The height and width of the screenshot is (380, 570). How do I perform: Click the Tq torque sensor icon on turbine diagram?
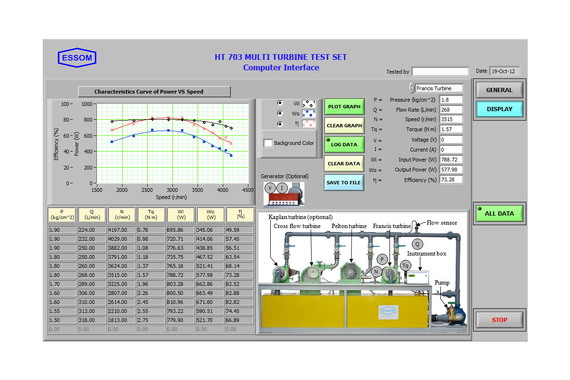click(x=405, y=266)
